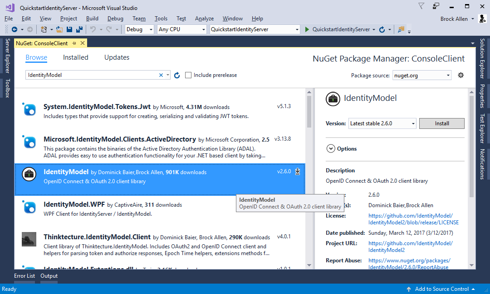The image size is (490, 294).
Task: Click the Open File folder icon
Action: coord(59,29)
